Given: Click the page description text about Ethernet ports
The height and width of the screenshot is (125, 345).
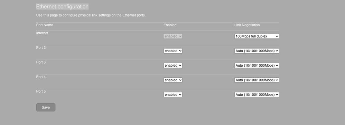Looking at the screenshot, I should (91, 15).
